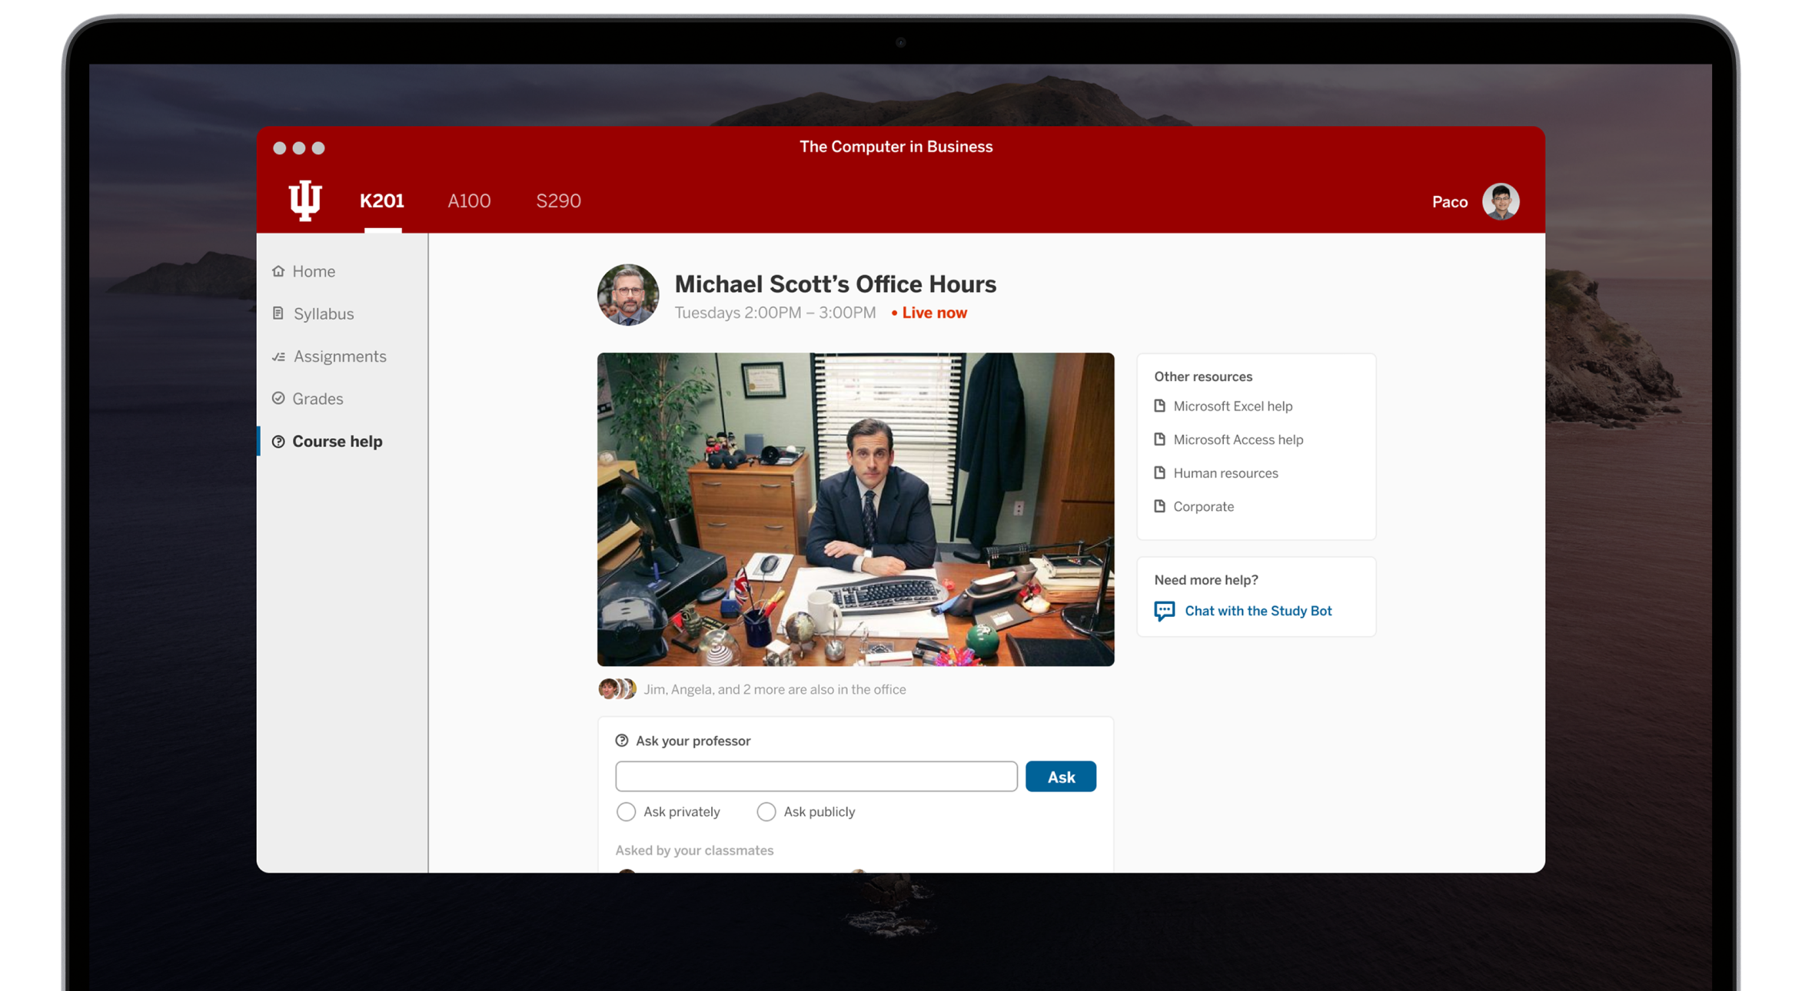1802x991 pixels.
Task: Click the office hours live video
Action: point(855,509)
